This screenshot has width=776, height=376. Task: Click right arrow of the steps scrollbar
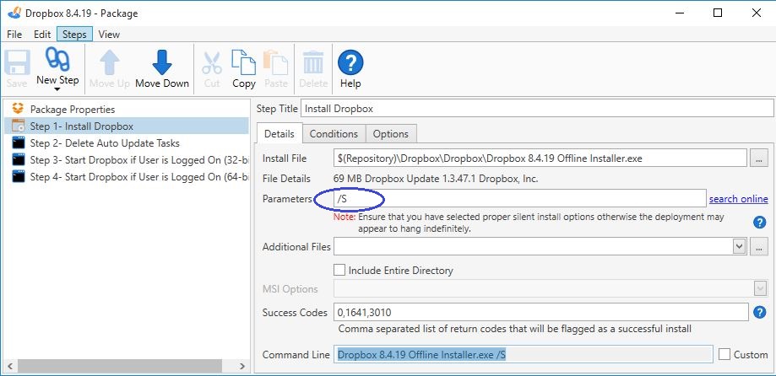pyautogui.click(x=242, y=366)
